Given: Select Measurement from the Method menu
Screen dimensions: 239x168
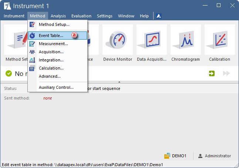Looking at the screenshot, I should coord(53,44).
